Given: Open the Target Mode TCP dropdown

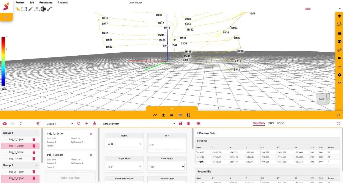Looking at the screenshot, I should [x=124, y=167].
